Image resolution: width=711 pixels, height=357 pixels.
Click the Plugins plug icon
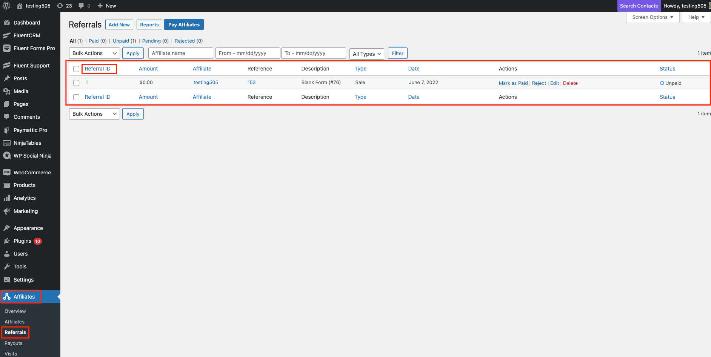(7, 241)
